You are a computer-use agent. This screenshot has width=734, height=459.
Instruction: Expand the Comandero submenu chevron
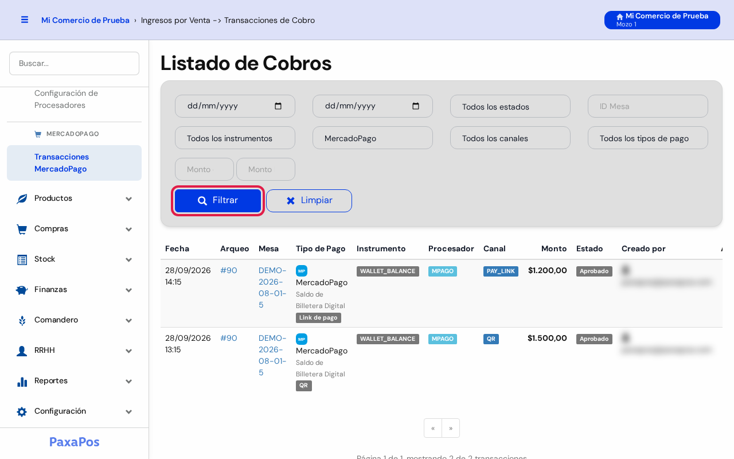click(129, 320)
